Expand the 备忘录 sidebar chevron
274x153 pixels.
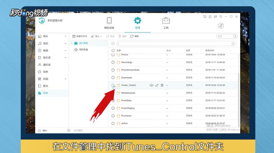(66, 57)
